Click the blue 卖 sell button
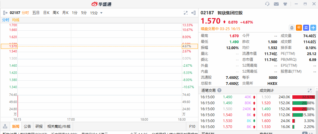 (x=306, y=28)
